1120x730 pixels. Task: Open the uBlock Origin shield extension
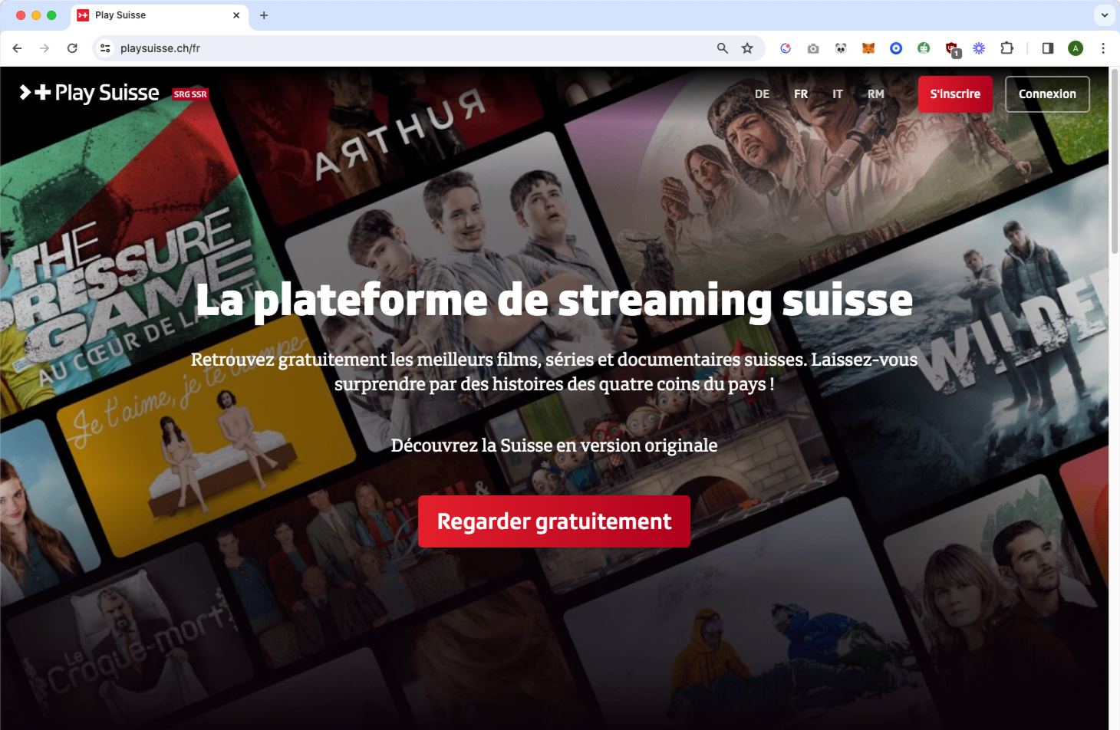coord(952,49)
